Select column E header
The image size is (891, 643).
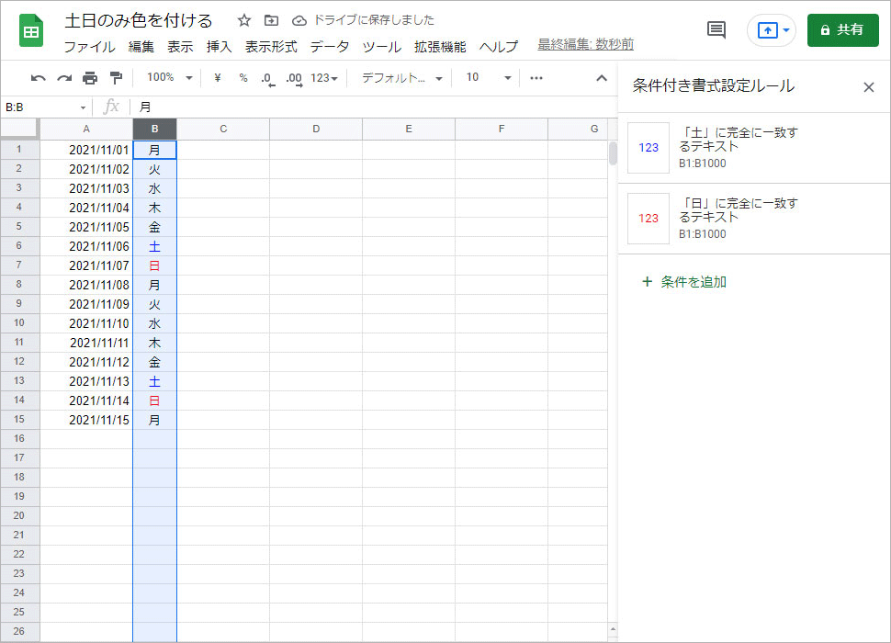(x=409, y=129)
